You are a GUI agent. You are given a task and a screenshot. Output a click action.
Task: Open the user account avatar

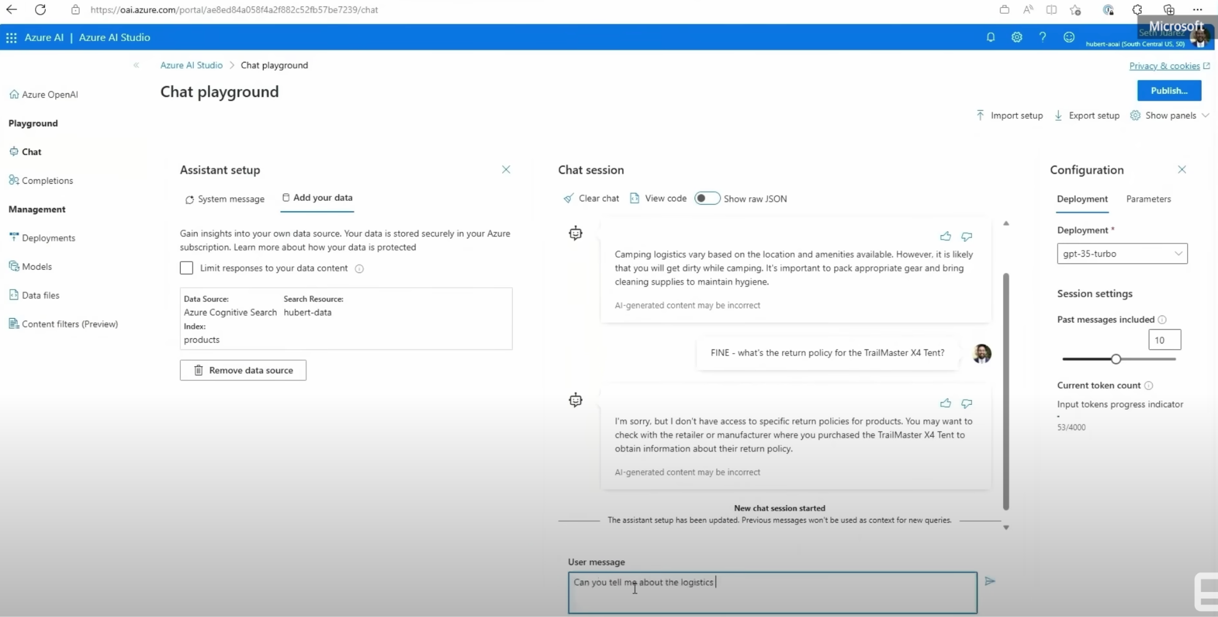tap(1200, 37)
